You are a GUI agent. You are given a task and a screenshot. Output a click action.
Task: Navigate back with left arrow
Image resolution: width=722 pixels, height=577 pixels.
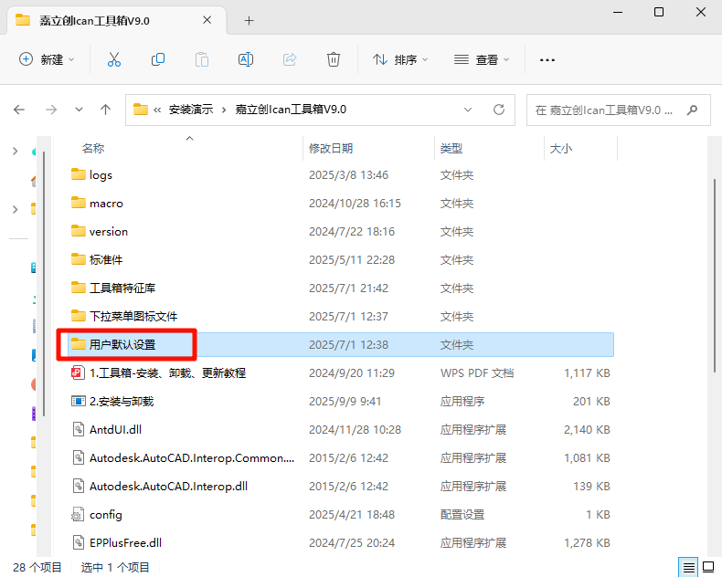tap(20, 110)
